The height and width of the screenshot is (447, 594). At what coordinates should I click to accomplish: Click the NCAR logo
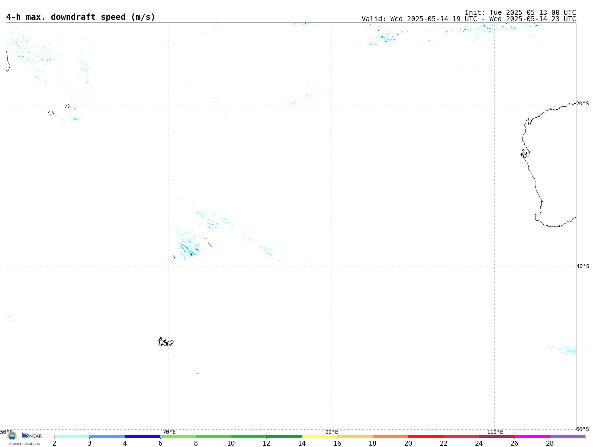point(32,435)
